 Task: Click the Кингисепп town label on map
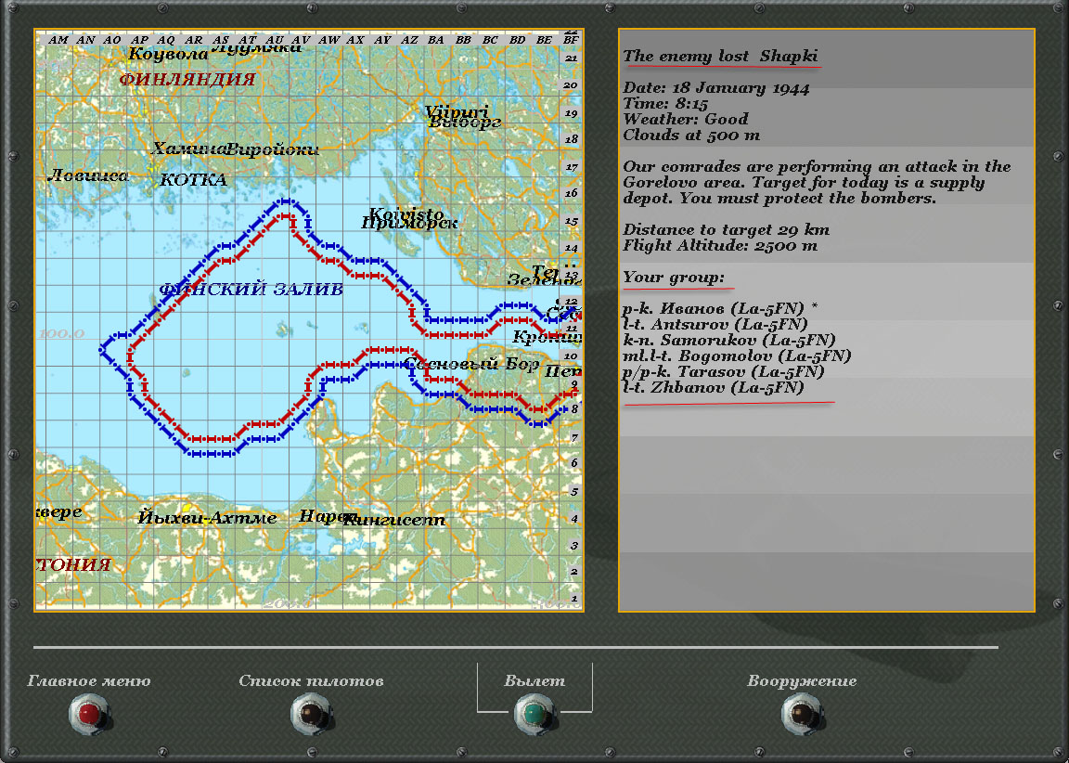click(x=394, y=520)
